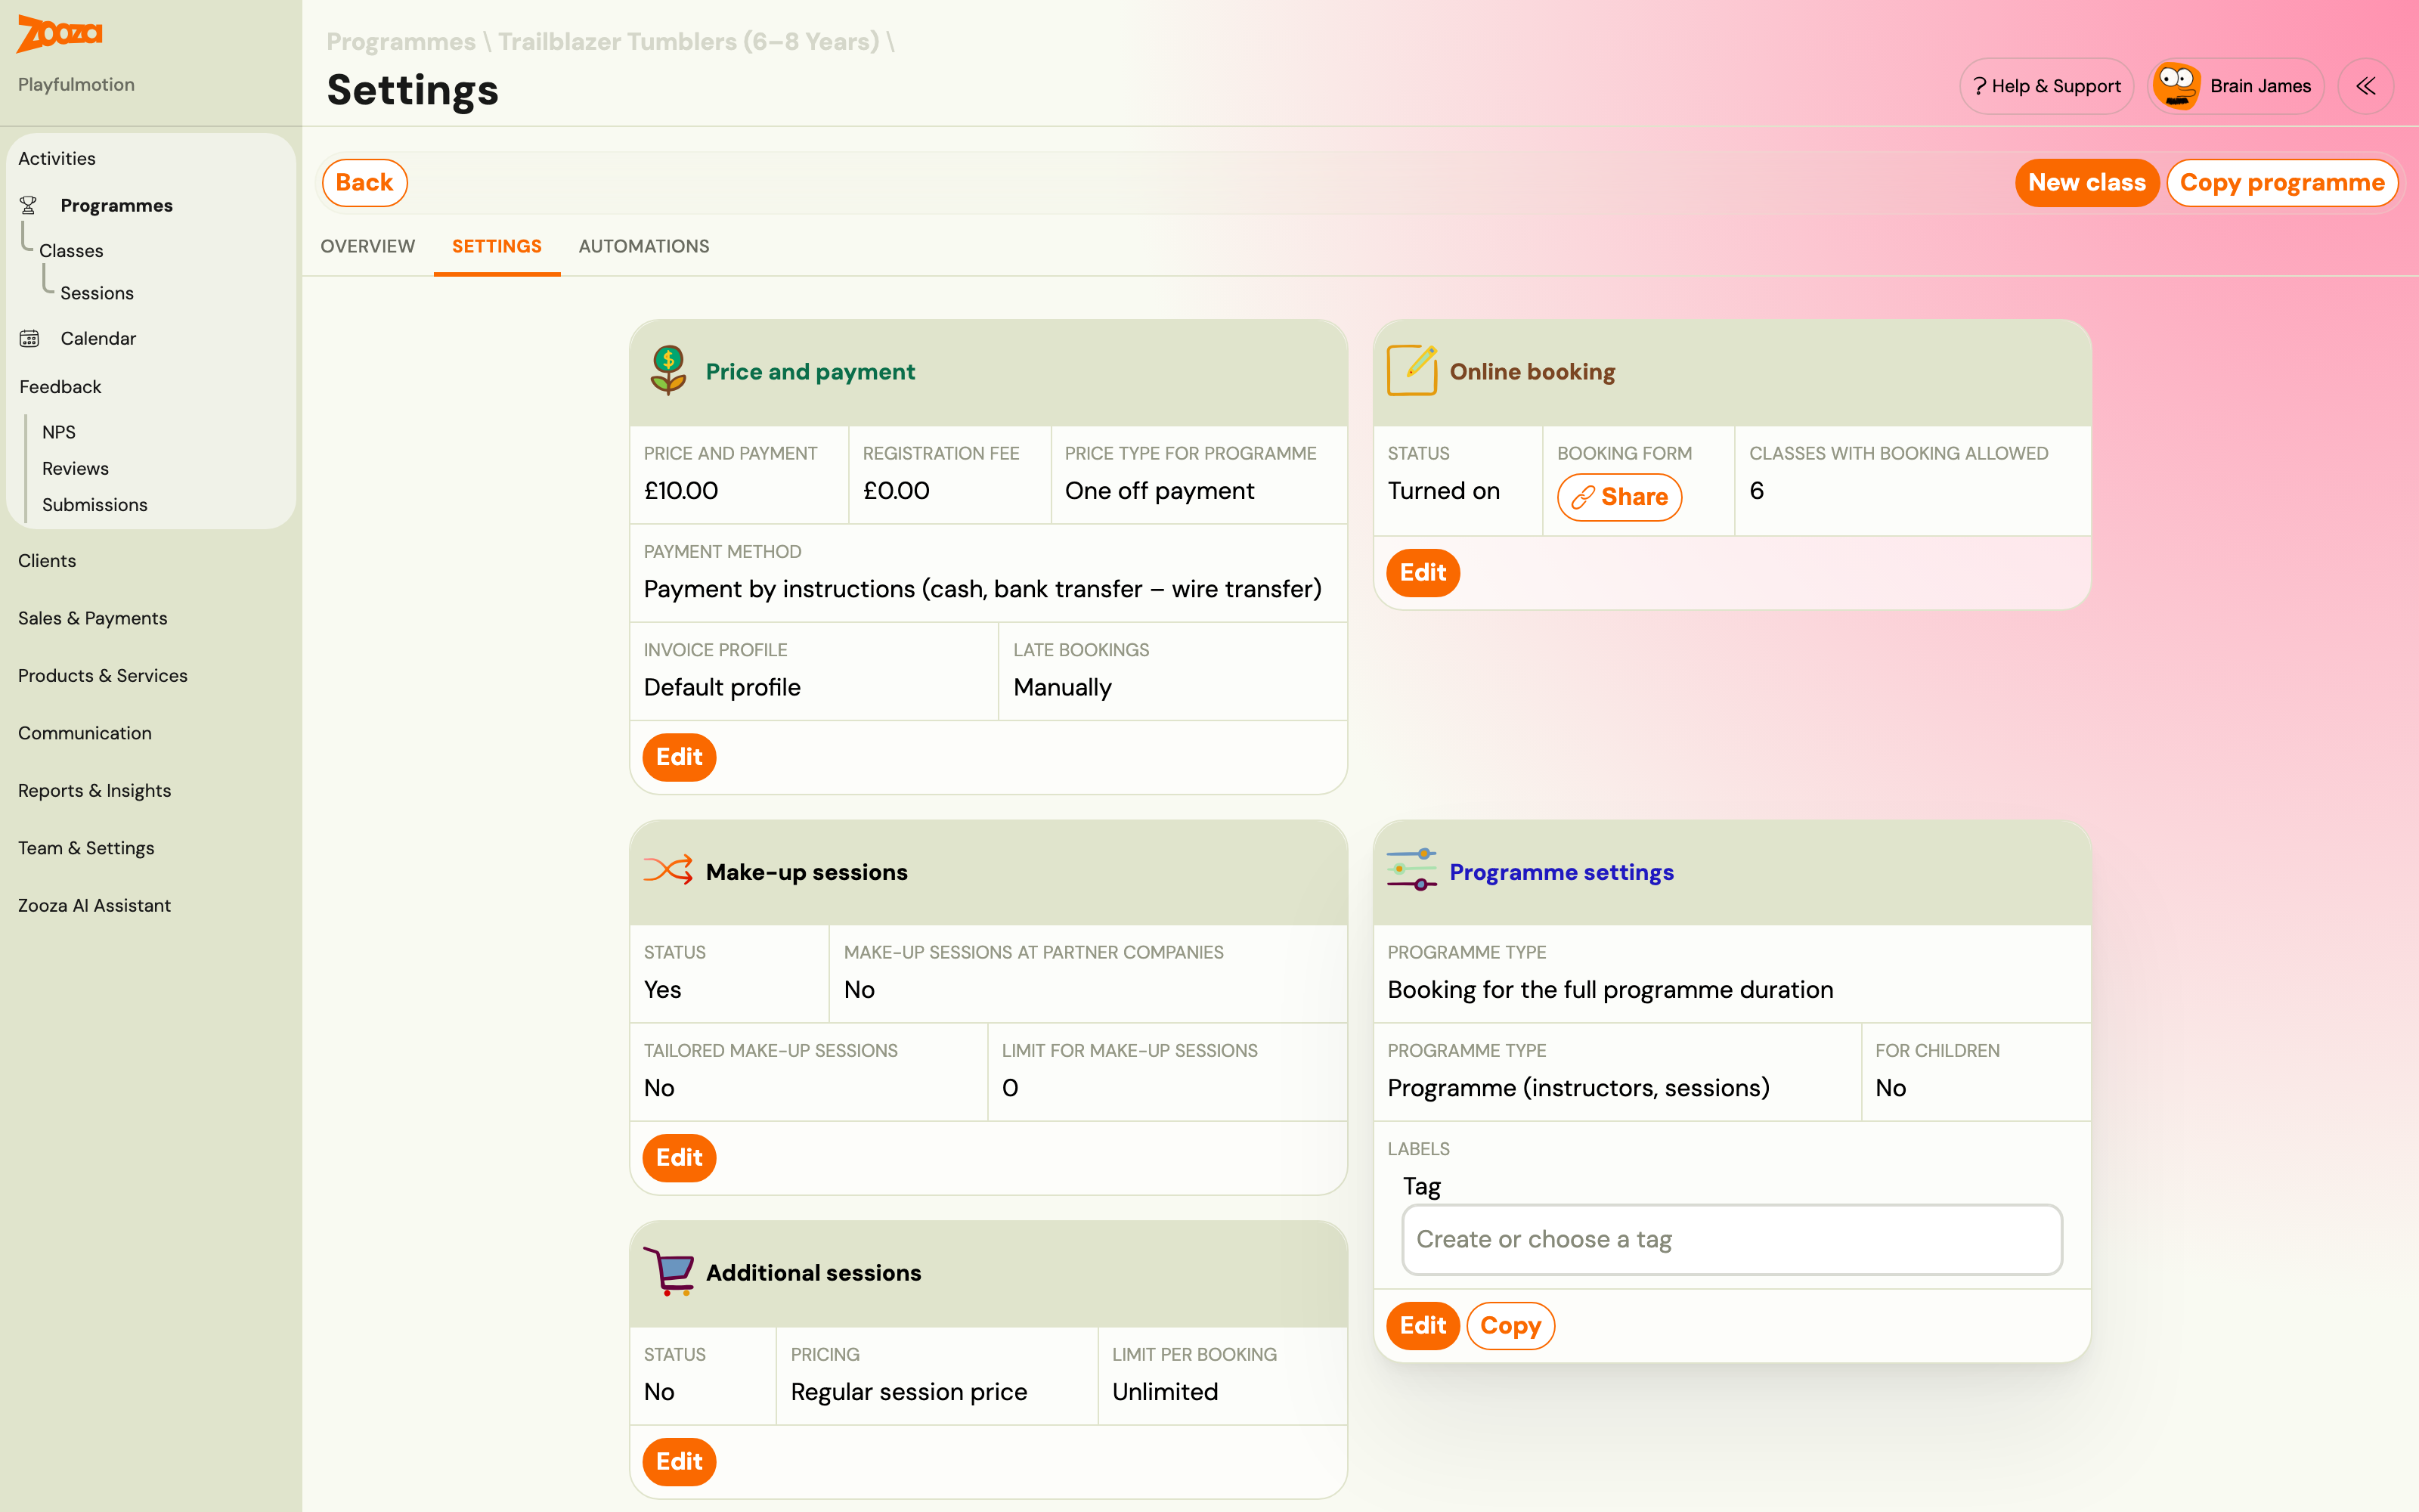
Task: Click the Zooza logo
Action: click(59, 33)
